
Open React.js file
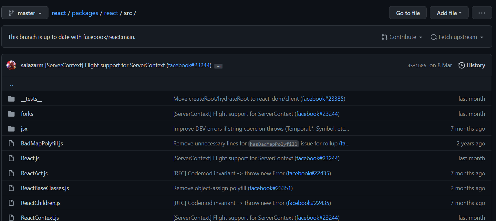(x=30, y=158)
